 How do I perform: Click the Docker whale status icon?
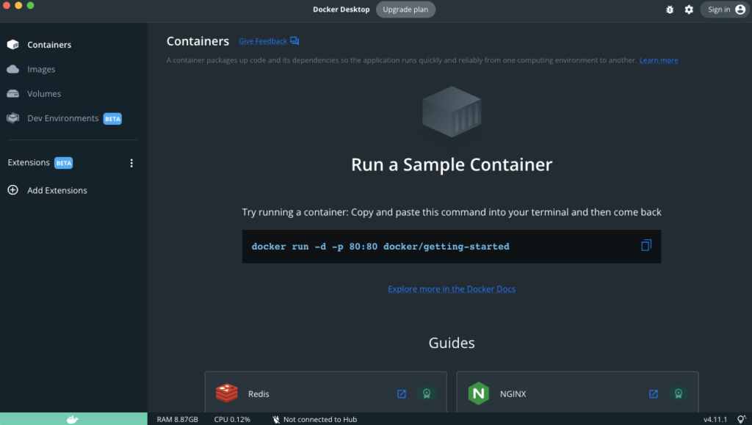tap(71, 418)
